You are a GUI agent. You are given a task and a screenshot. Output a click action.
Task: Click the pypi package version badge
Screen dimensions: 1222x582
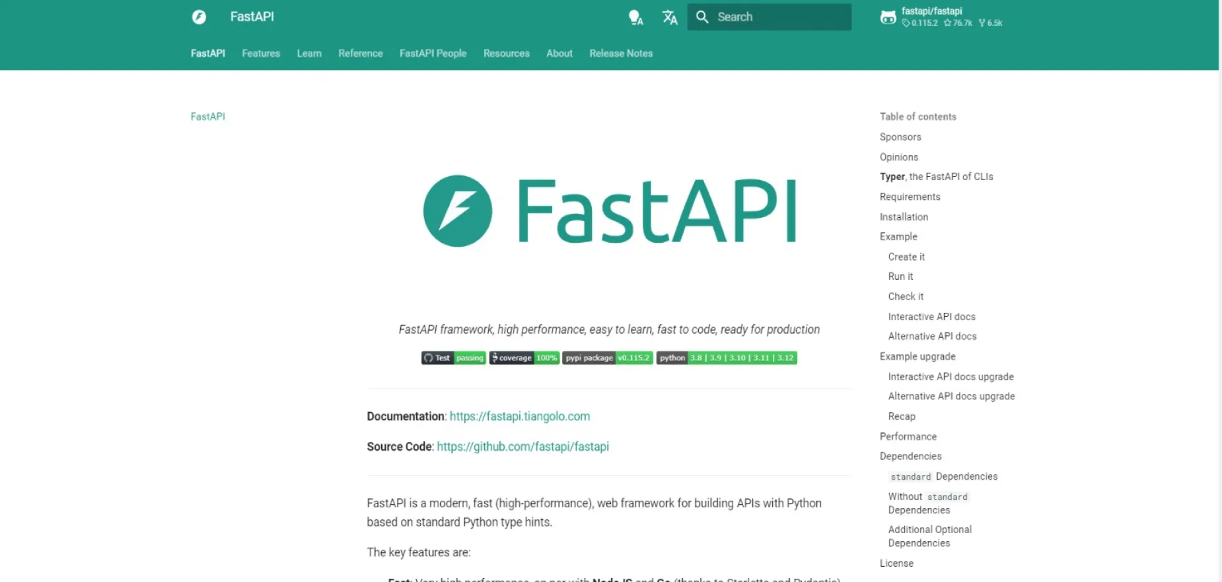(608, 358)
